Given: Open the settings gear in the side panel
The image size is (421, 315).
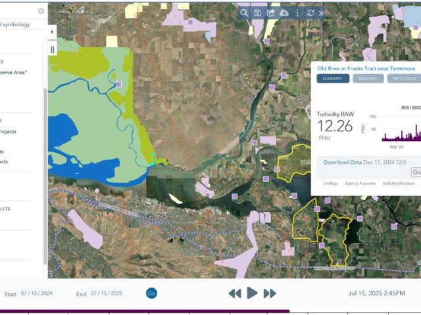Looking at the screenshot, I should click(41, 11).
